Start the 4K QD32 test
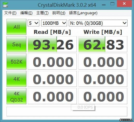Image resolution: width=134 pixels, height=122 pixels. tap(16, 96)
